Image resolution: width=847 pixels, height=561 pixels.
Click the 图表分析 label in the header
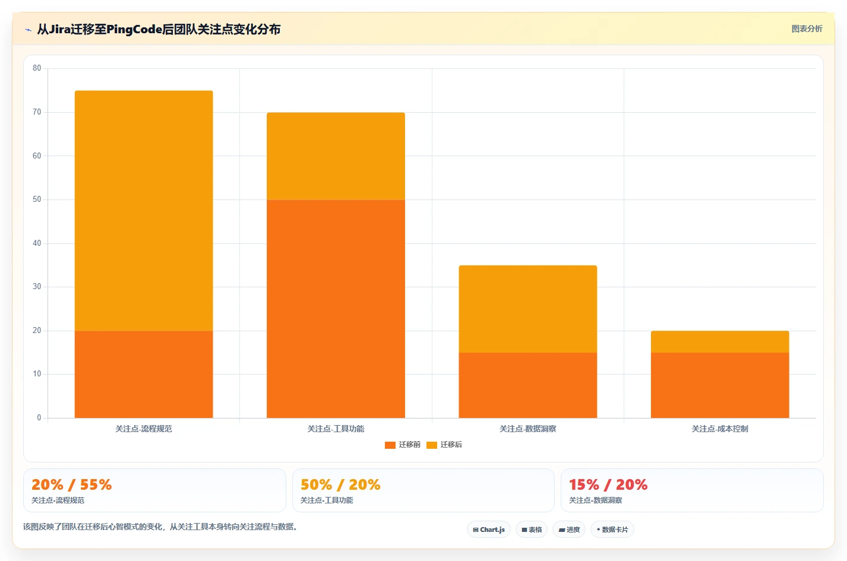point(807,28)
